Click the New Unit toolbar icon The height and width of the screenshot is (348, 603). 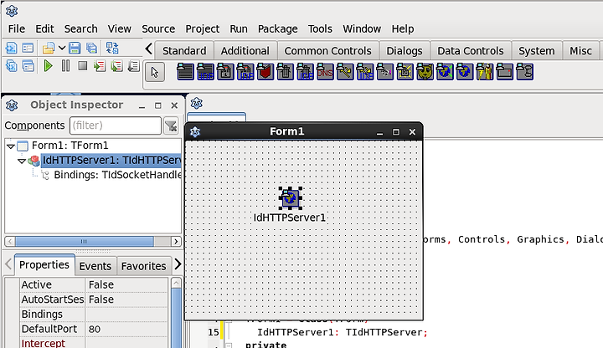[12, 48]
